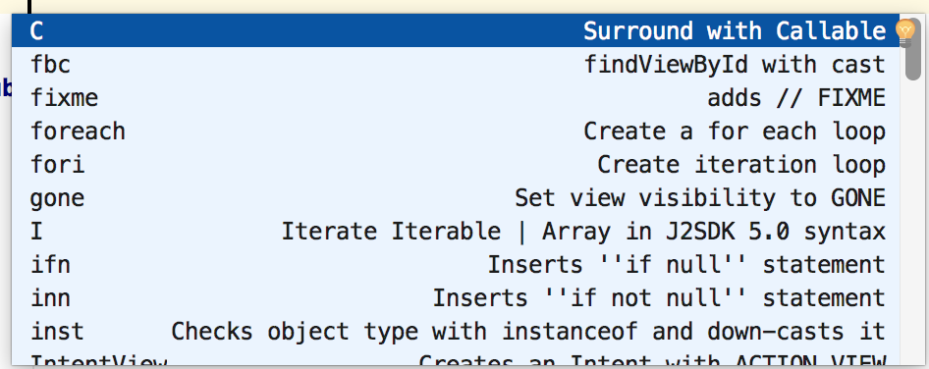Viewport: 929px width, 369px height.
Task: Choose the IntentView template at the bottom
Action: click(x=457, y=357)
